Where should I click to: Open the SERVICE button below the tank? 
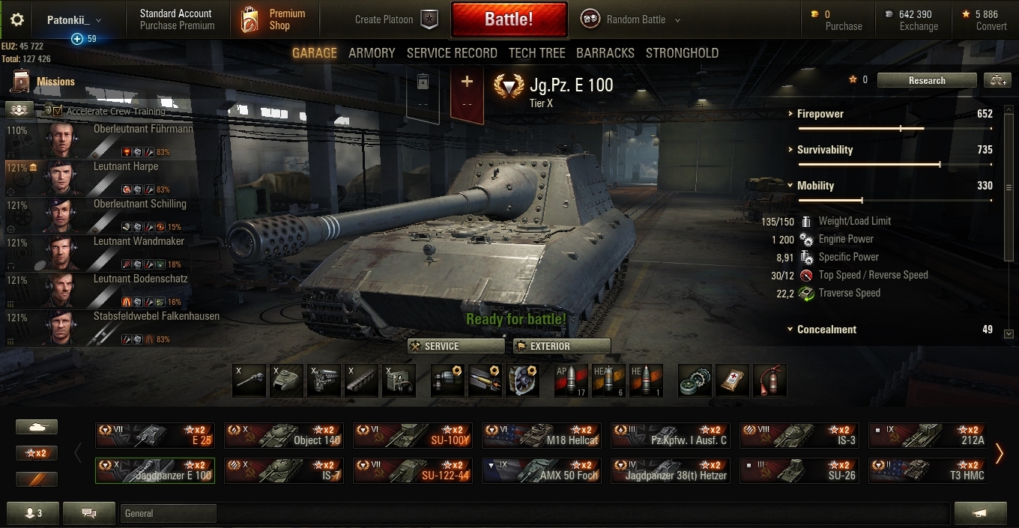point(456,346)
